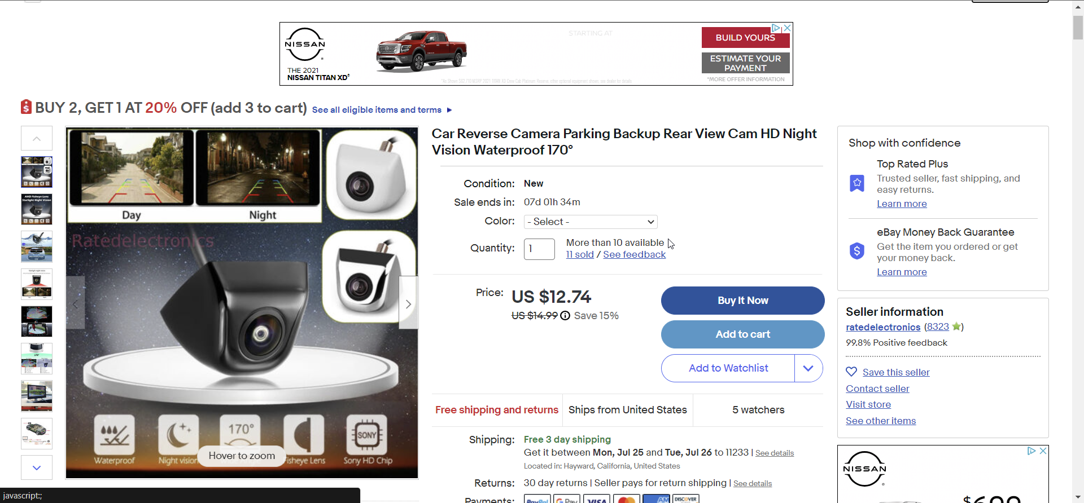Viewport: 1084px width, 503px height.
Task: Show previous product image with left arrow
Action: click(76, 304)
